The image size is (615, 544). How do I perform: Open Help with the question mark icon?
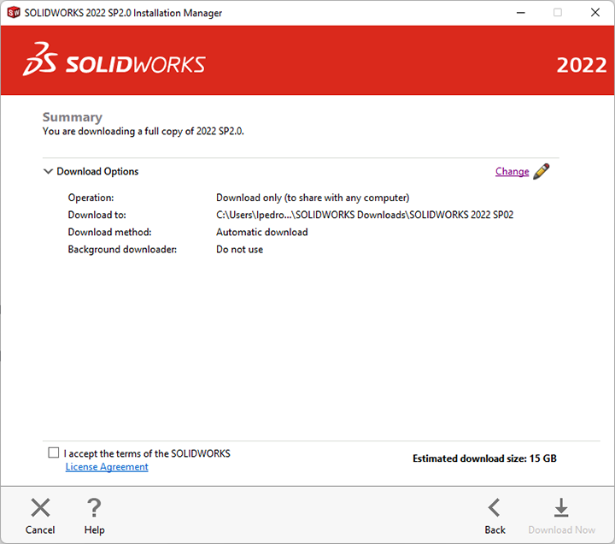coord(94,507)
